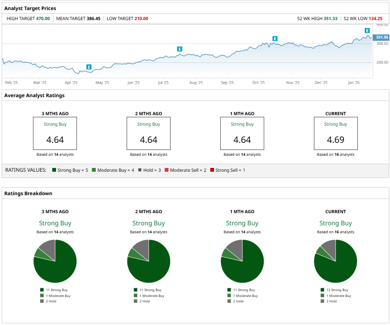Select the Moderate Buy = 4 legend swatch
Screen dimensions: 390x325
click(94, 170)
